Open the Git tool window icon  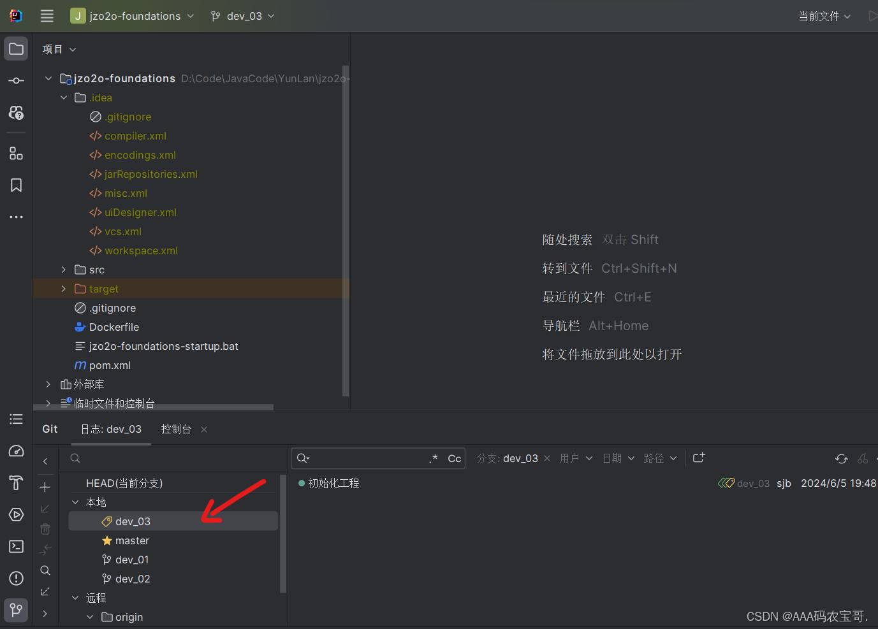click(17, 610)
